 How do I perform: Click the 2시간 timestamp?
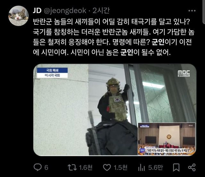click(x=101, y=11)
